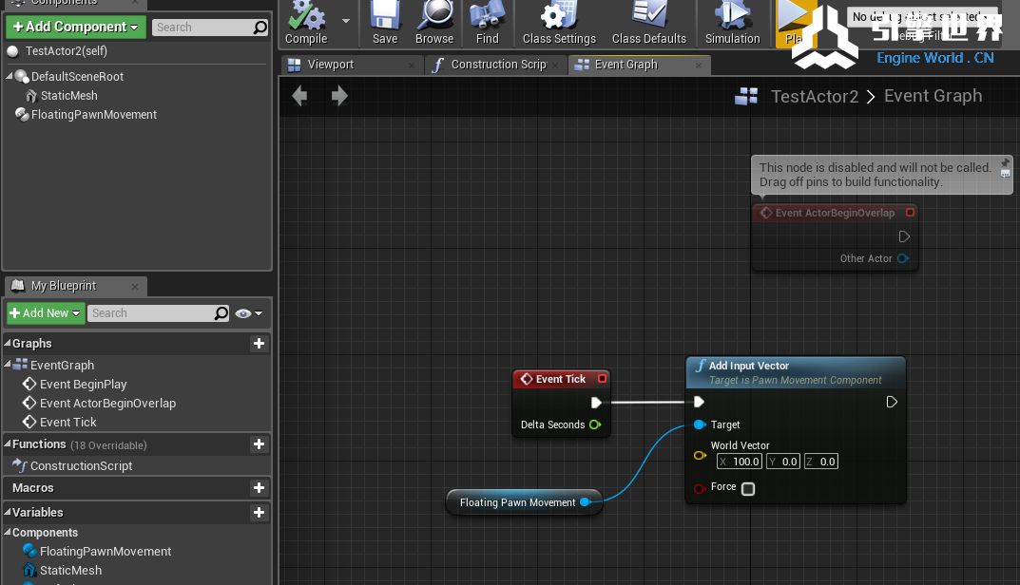This screenshot has height=585, width=1020.
Task: Edit World Vector X value field
Action: pos(739,462)
